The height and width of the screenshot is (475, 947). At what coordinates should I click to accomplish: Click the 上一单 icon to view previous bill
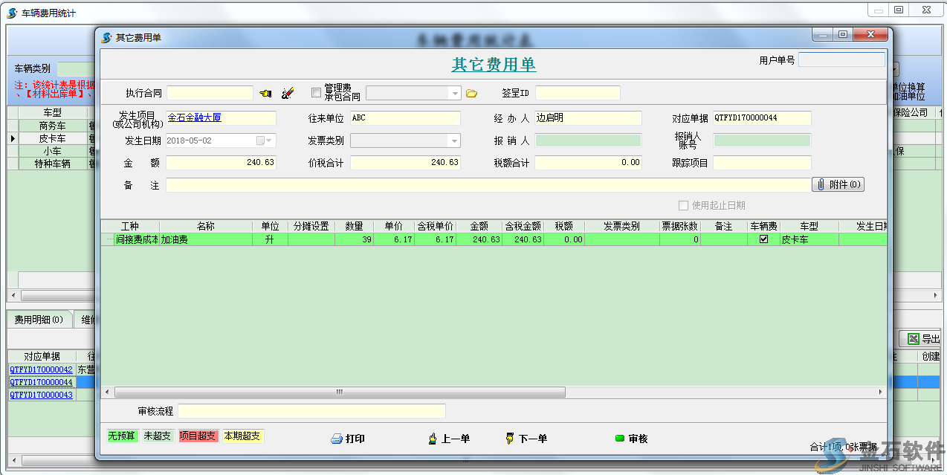[433, 439]
